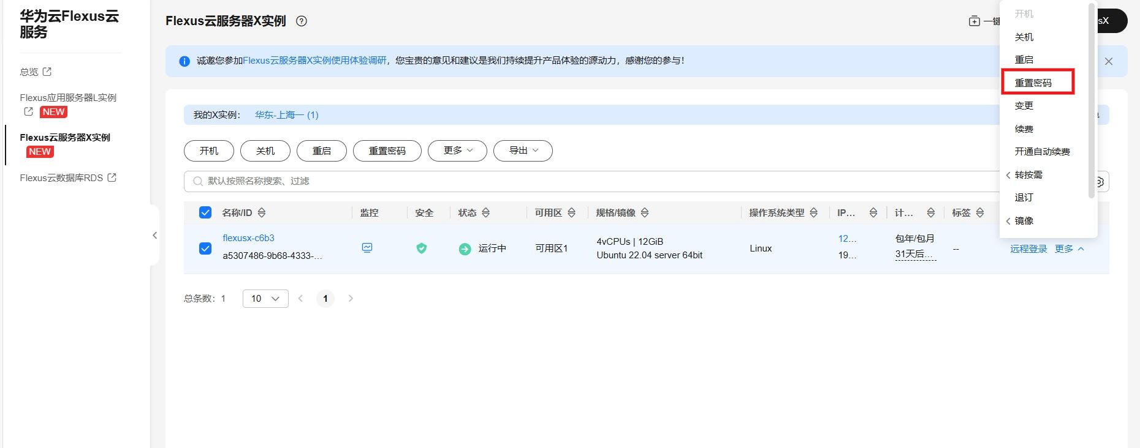Sort the table by 状态 column
Image resolution: width=1140 pixels, height=448 pixels.
[485, 213]
